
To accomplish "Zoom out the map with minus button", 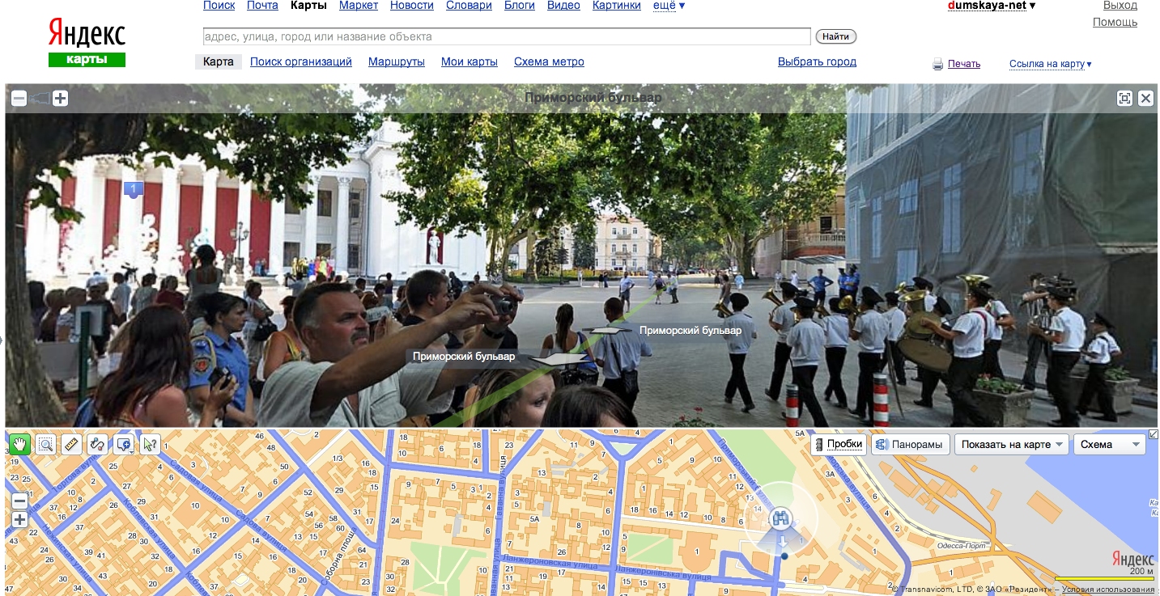I will tap(19, 501).
